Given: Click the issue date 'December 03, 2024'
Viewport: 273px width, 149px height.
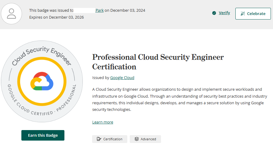Looking at the screenshot, I should [128, 11].
